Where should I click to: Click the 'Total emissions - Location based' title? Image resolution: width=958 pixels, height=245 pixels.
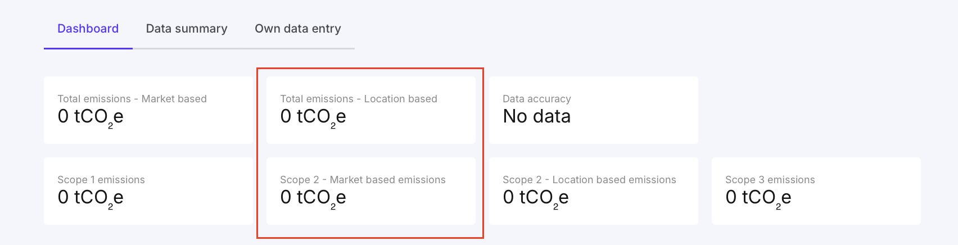tap(359, 99)
